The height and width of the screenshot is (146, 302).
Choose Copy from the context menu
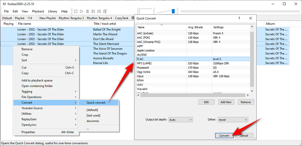[x=46, y=73]
